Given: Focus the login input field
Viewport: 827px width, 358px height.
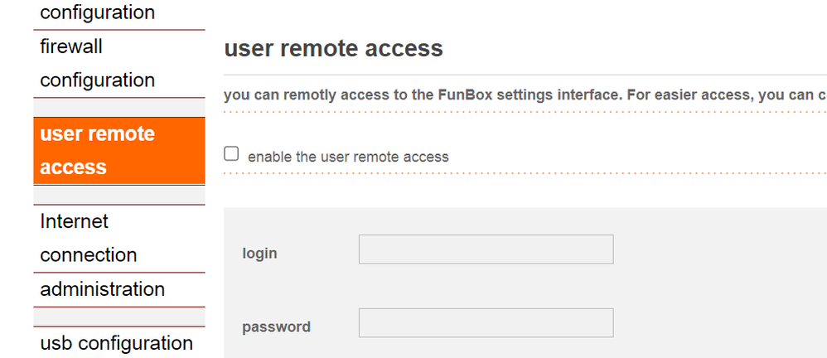Looking at the screenshot, I should point(486,249).
